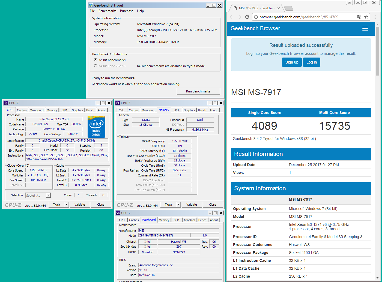382x282 pixels.
Task: Click Z97 GAMING 5 (MS-7917) model field
Action: tap(164, 235)
